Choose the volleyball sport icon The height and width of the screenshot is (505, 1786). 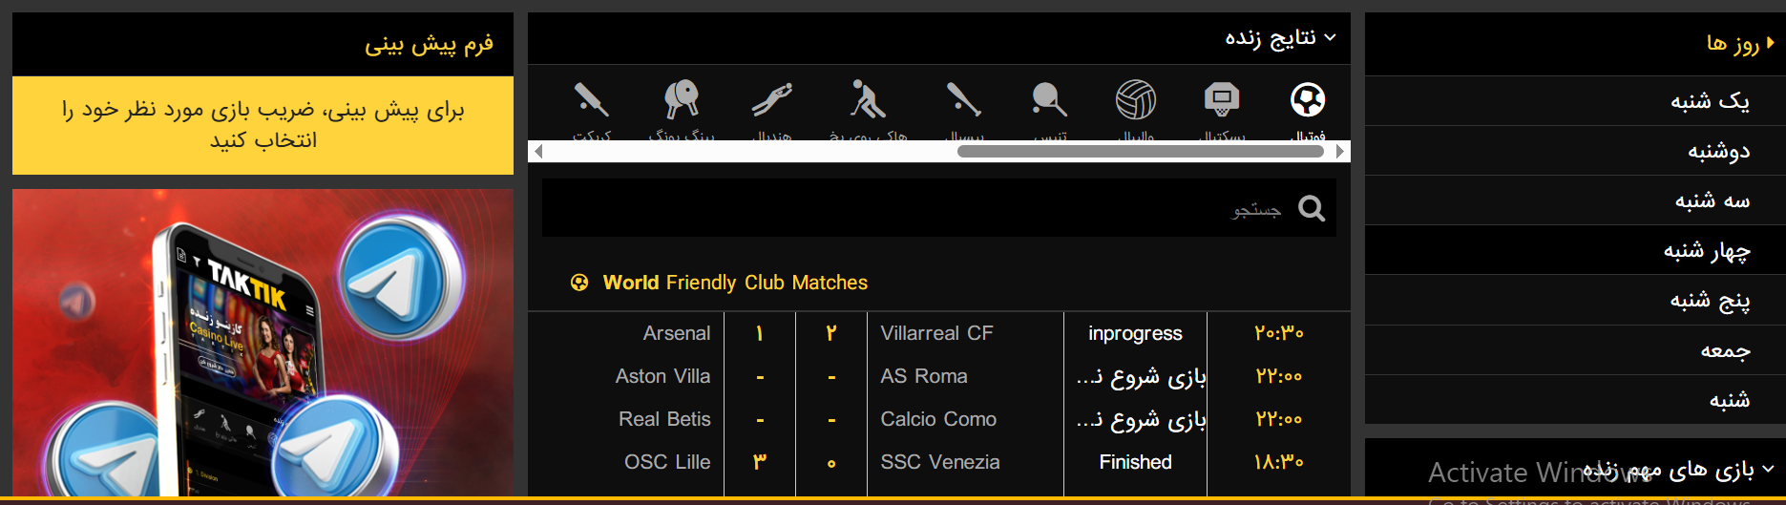(1136, 99)
